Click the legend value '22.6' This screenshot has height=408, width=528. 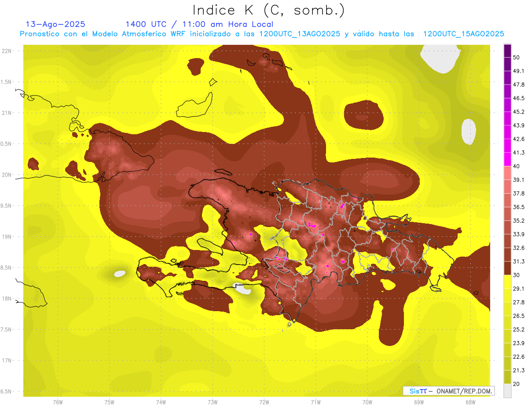tap(519, 357)
